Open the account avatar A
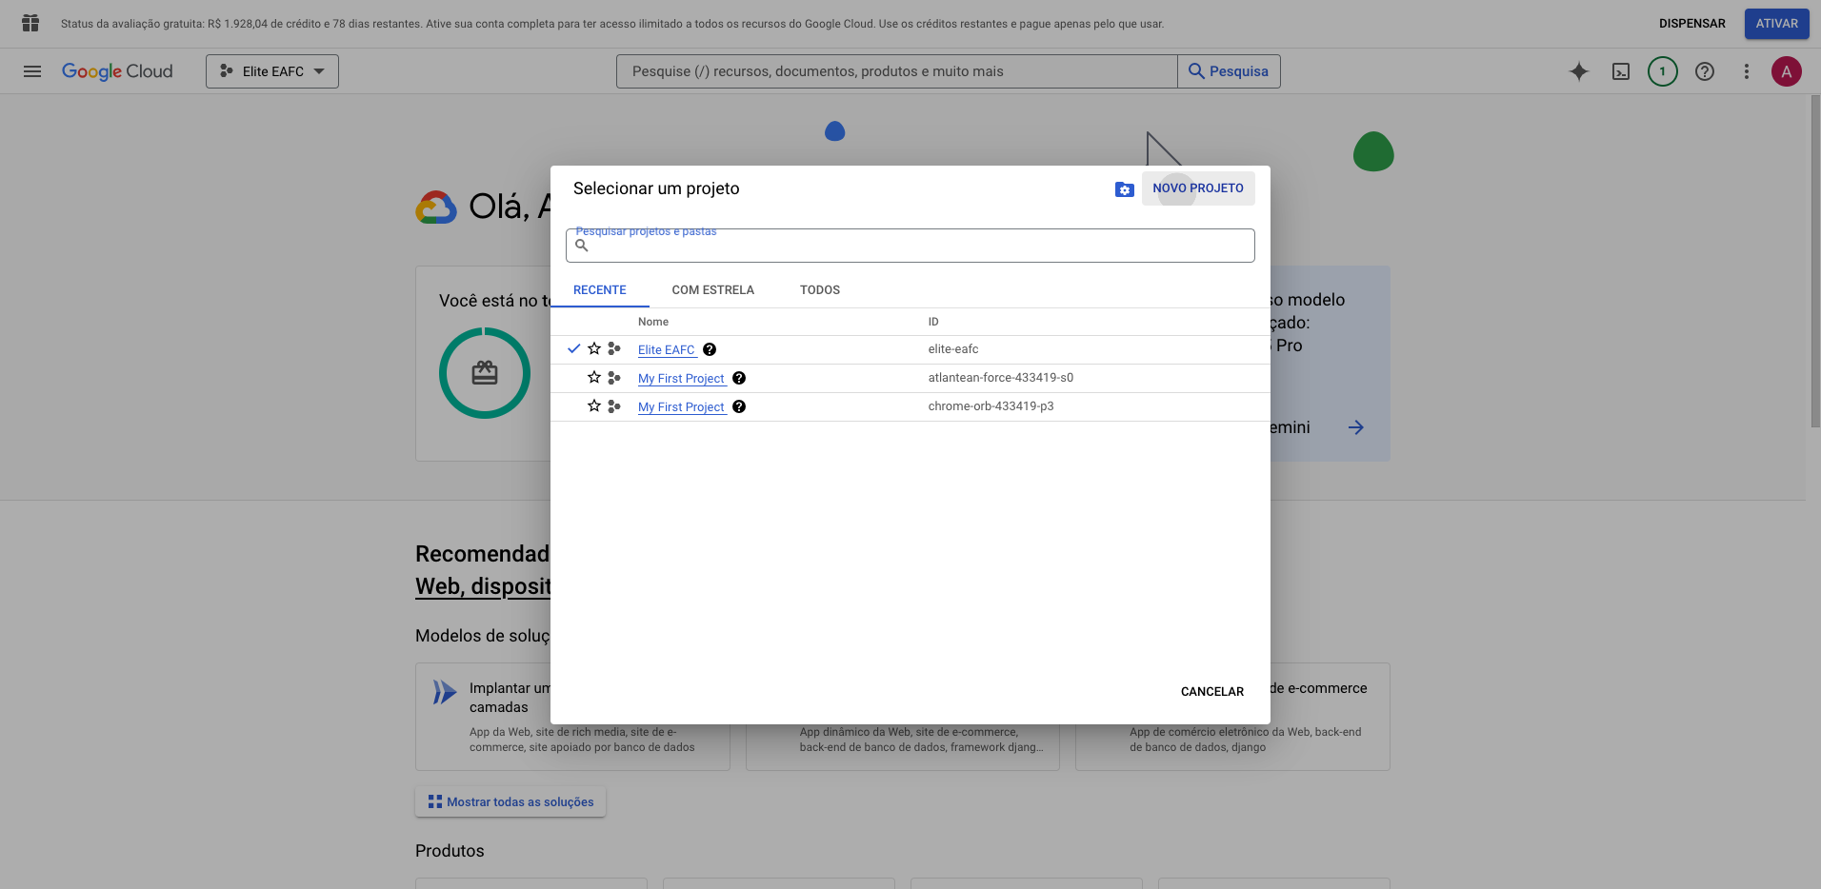1821x889 pixels. coord(1787,71)
